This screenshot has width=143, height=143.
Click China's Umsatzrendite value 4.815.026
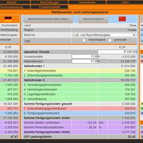coord(129,57)
